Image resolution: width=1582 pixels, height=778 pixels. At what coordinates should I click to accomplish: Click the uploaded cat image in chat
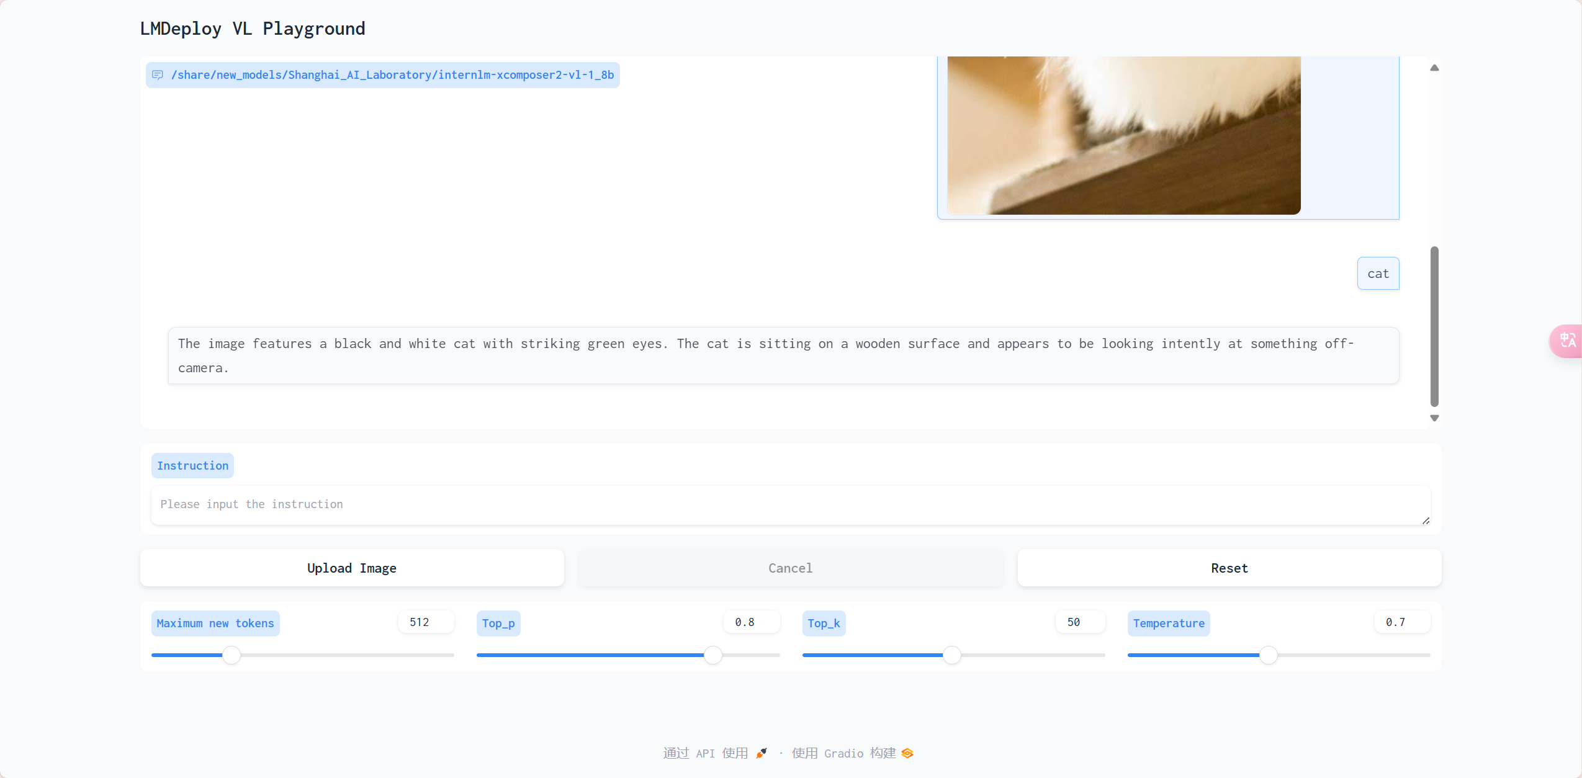click(x=1124, y=135)
